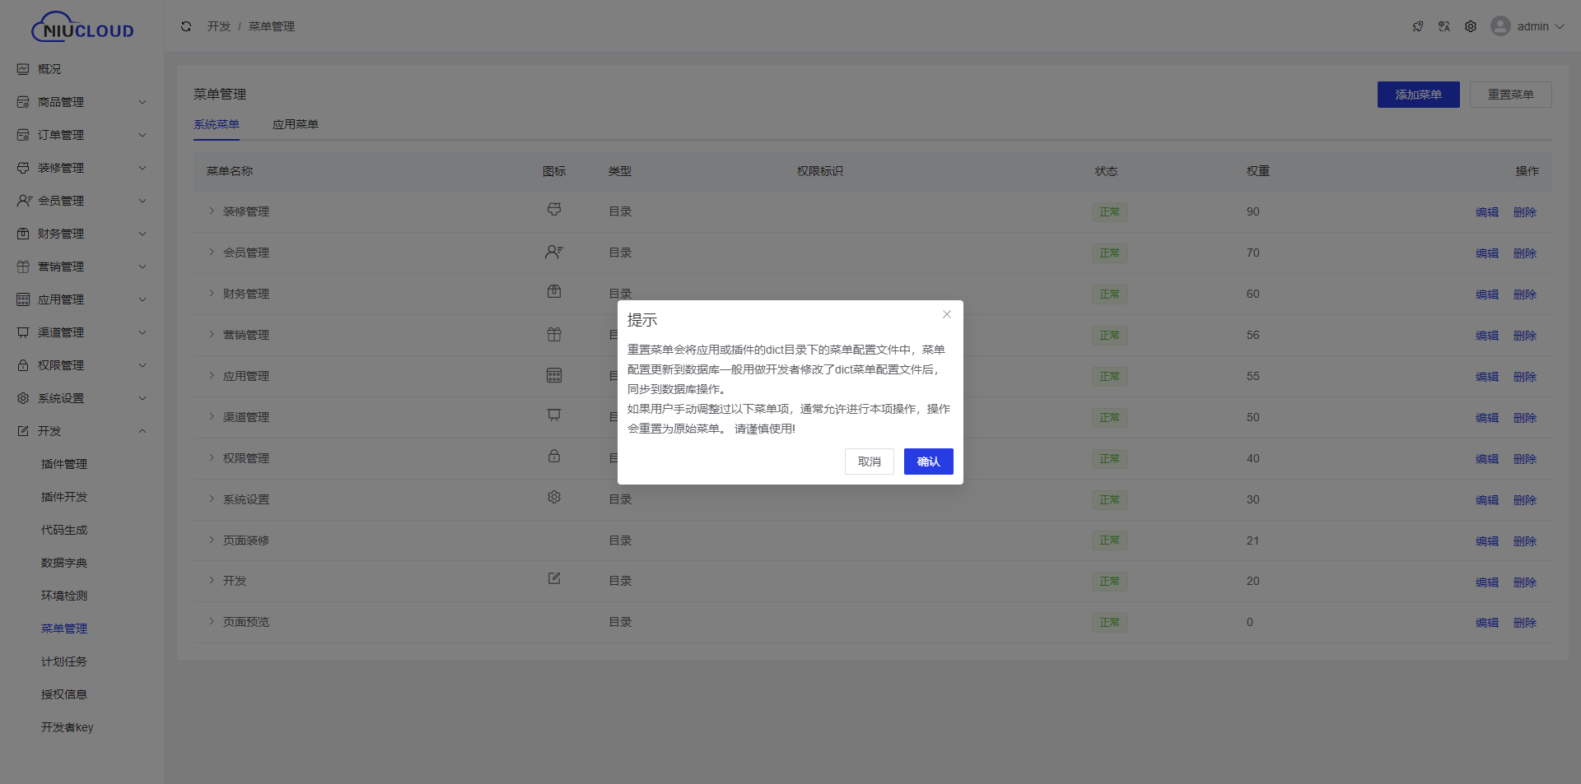
Task: Click the rocket icon in top bar
Action: (x=1417, y=26)
